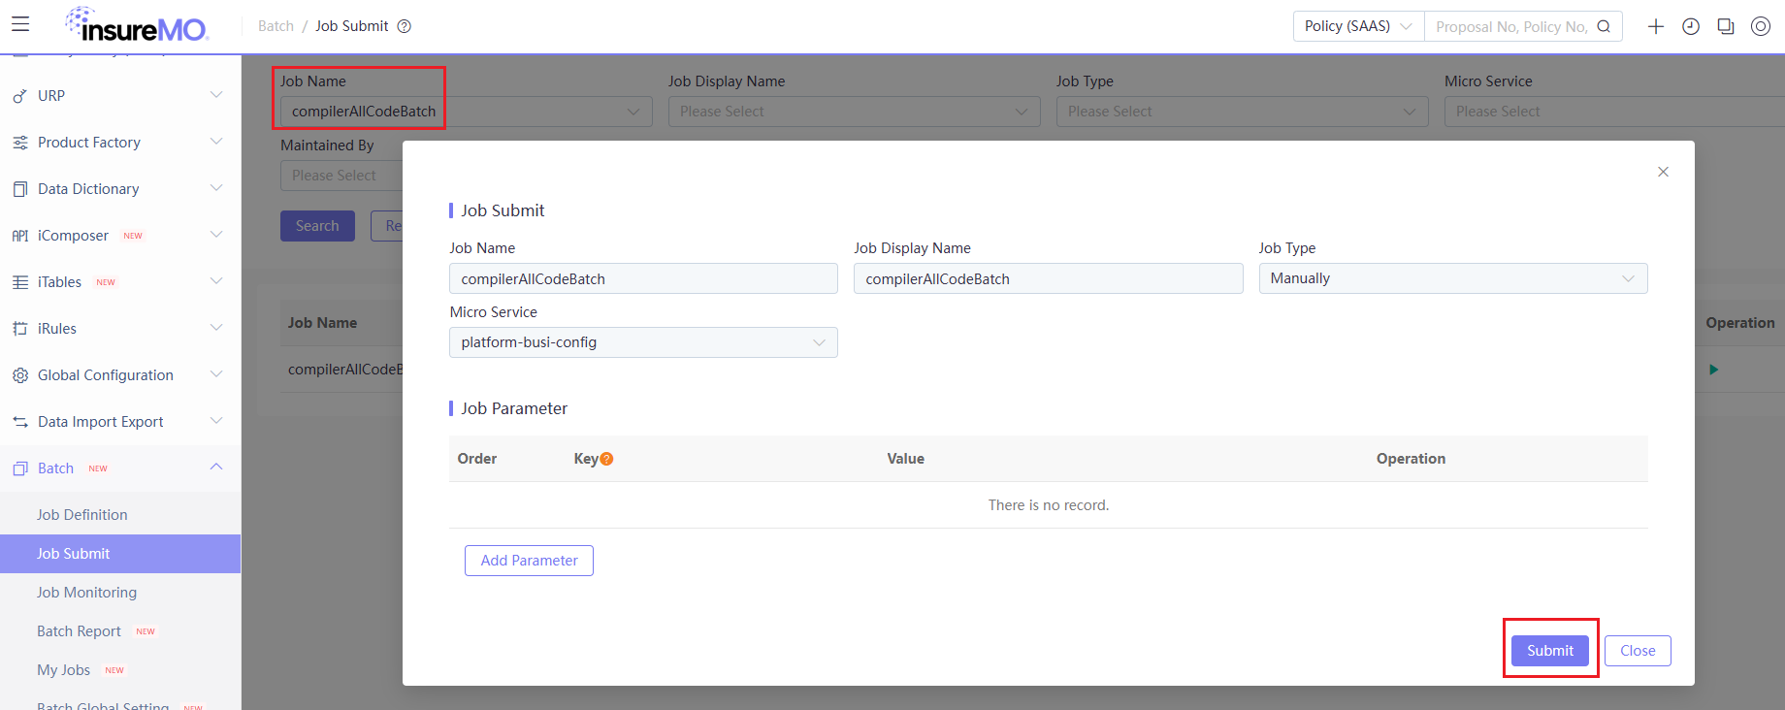The height and width of the screenshot is (710, 1785).
Task: Click the Data Dictionary sidebar icon
Action: pyautogui.click(x=19, y=189)
